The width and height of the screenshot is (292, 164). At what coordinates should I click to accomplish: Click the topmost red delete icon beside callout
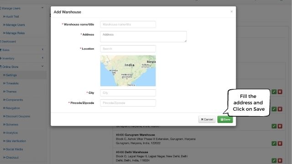(x=280, y=92)
